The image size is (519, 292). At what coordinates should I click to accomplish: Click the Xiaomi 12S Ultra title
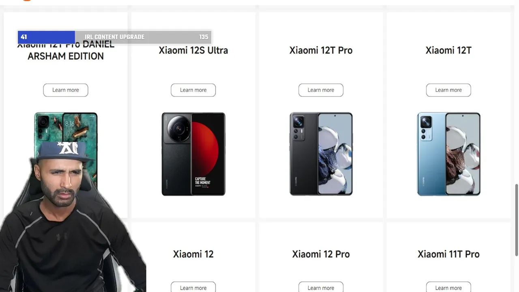tap(193, 50)
